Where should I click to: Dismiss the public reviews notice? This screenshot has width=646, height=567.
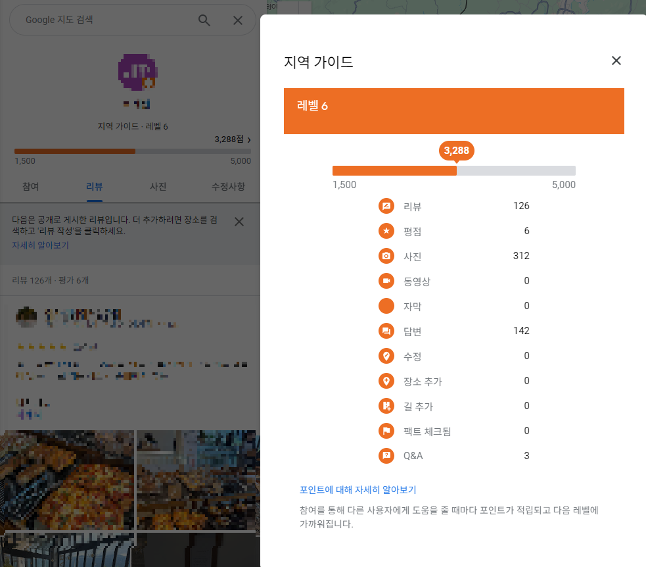coord(239,222)
